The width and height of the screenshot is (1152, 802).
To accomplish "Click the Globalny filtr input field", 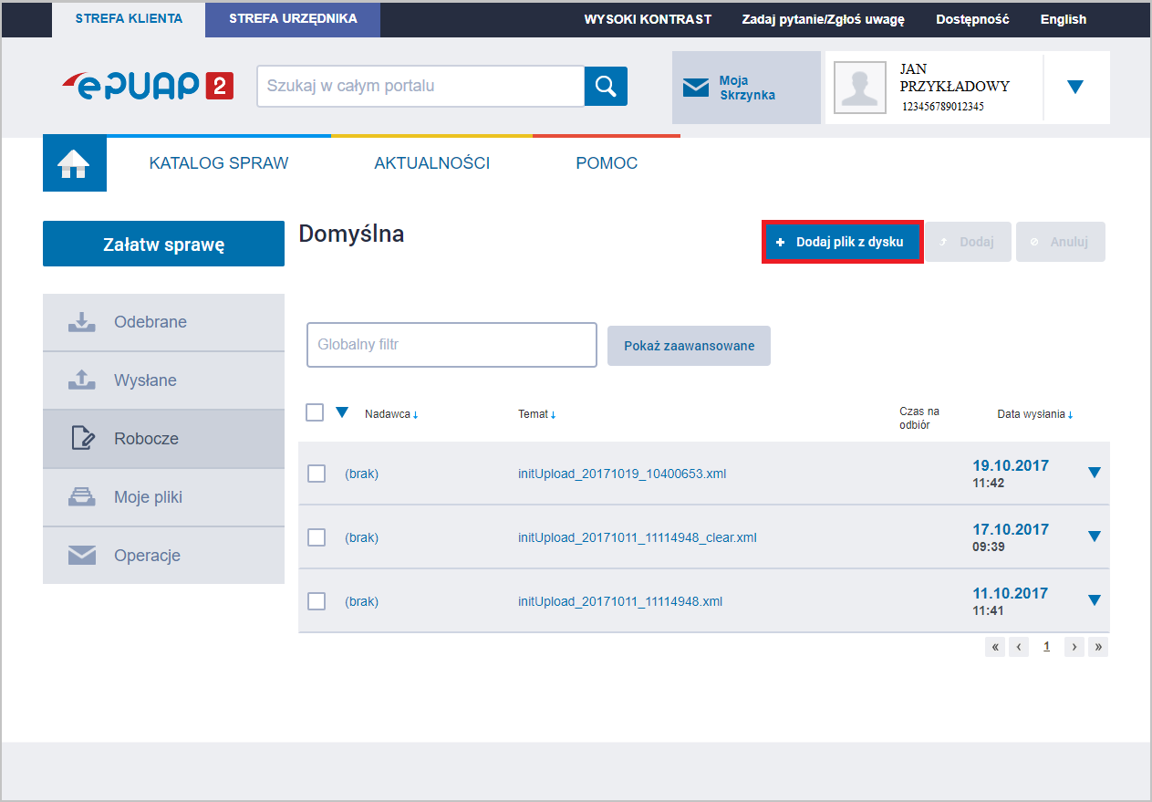I will point(451,345).
